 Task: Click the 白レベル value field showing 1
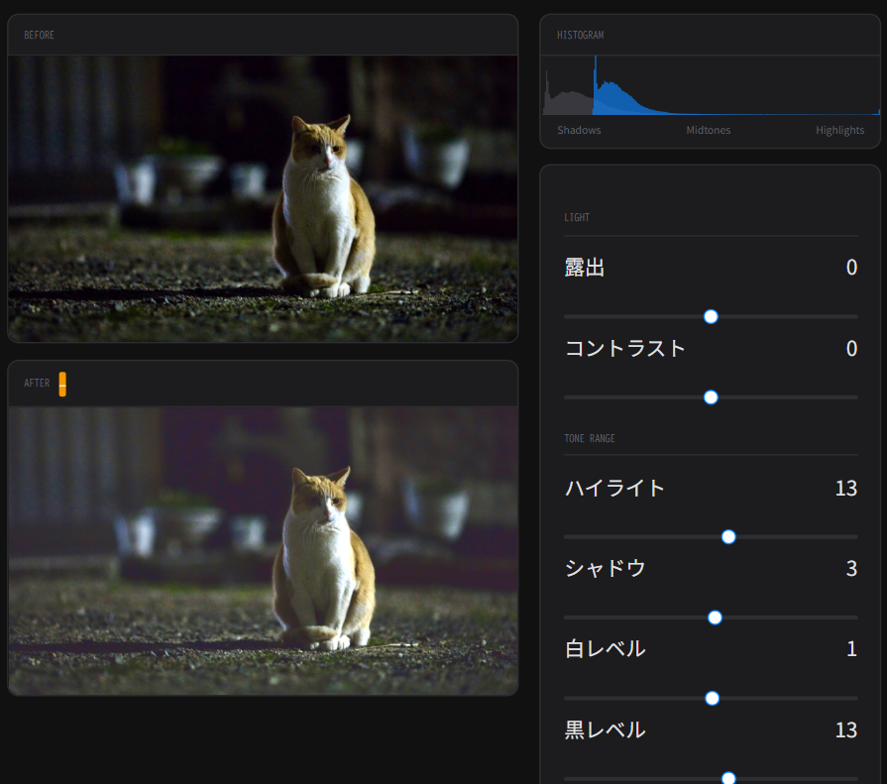click(x=851, y=649)
